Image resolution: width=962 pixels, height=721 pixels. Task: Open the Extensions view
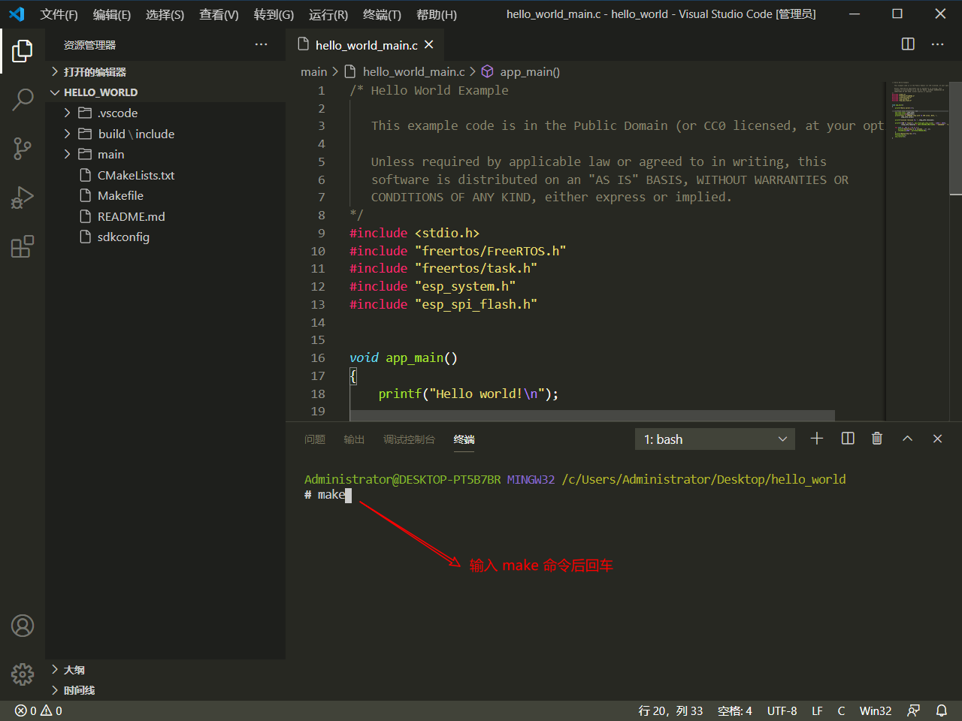(23, 246)
